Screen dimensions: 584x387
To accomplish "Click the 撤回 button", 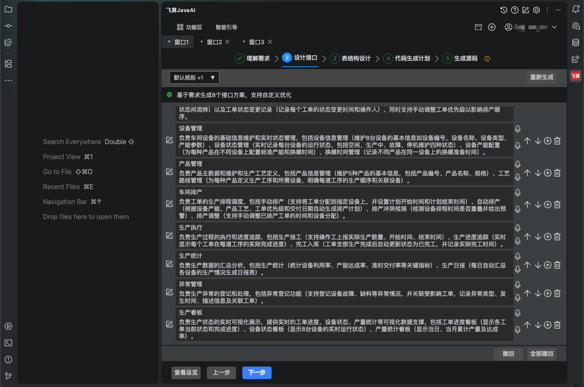I will coord(508,354).
